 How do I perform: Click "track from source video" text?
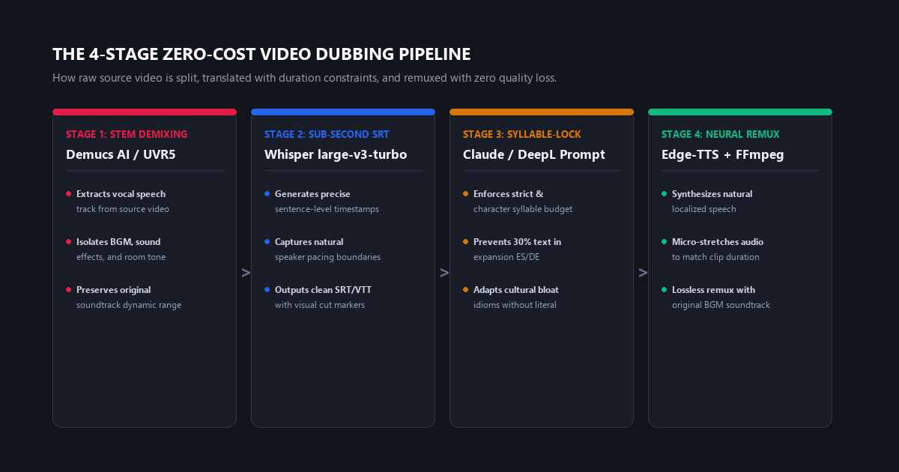point(123,209)
